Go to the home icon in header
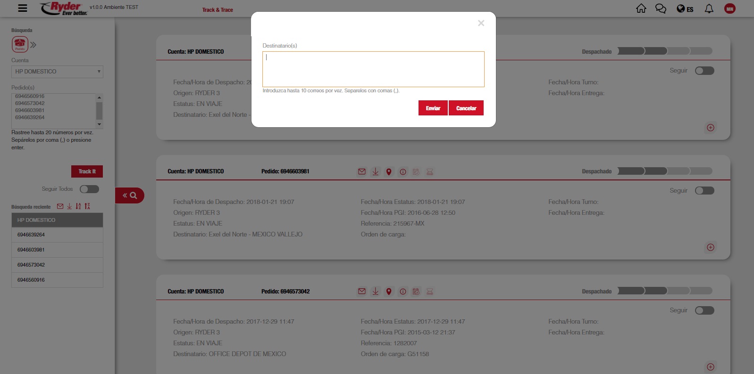 [x=641, y=9]
